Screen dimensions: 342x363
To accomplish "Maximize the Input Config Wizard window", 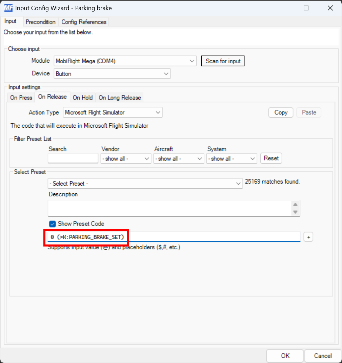I will (x=306, y=8).
